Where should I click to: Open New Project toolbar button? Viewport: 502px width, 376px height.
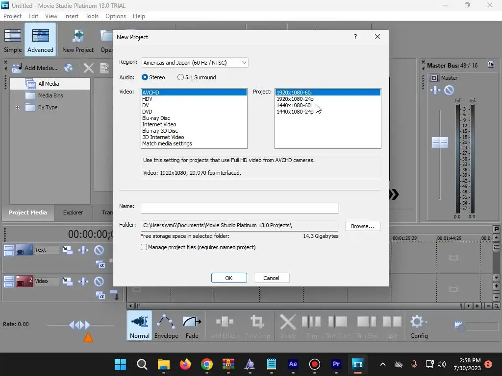[x=78, y=40]
